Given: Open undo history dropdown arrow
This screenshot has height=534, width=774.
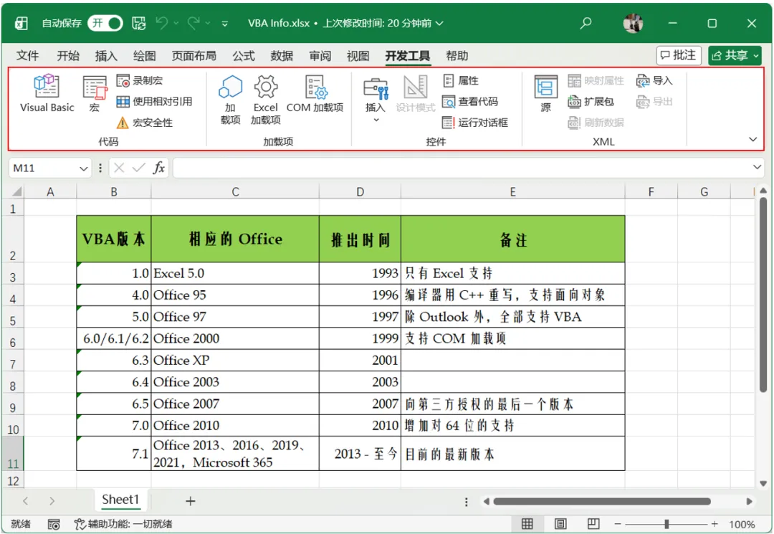Looking at the screenshot, I should [176, 23].
